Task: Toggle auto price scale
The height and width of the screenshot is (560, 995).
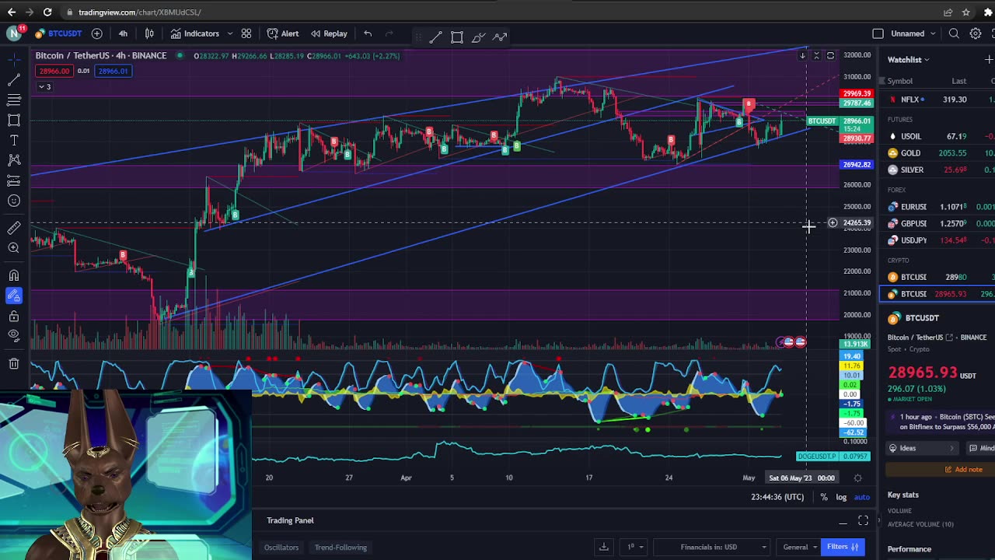Action: pyautogui.click(x=861, y=497)
